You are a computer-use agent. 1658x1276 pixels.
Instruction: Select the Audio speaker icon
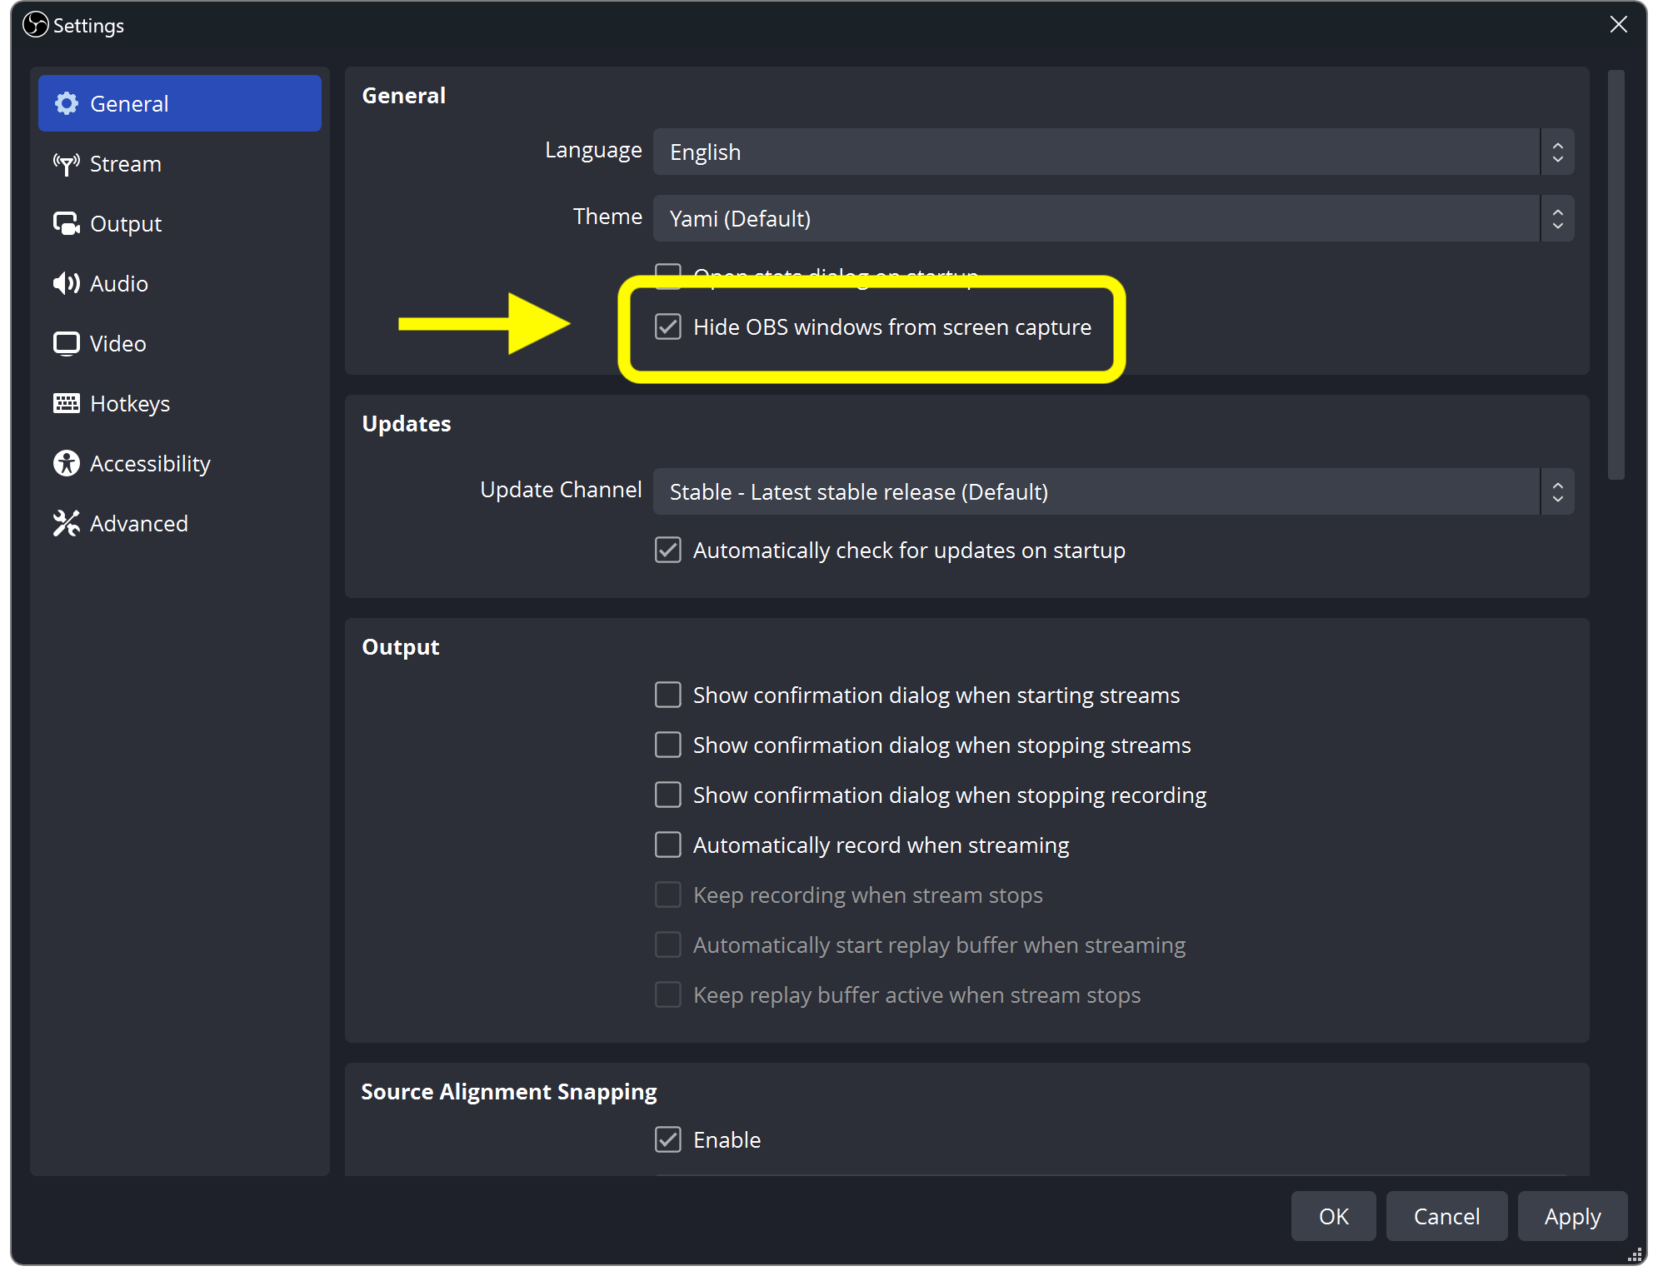pyautogui.click(x=67, y=283)
